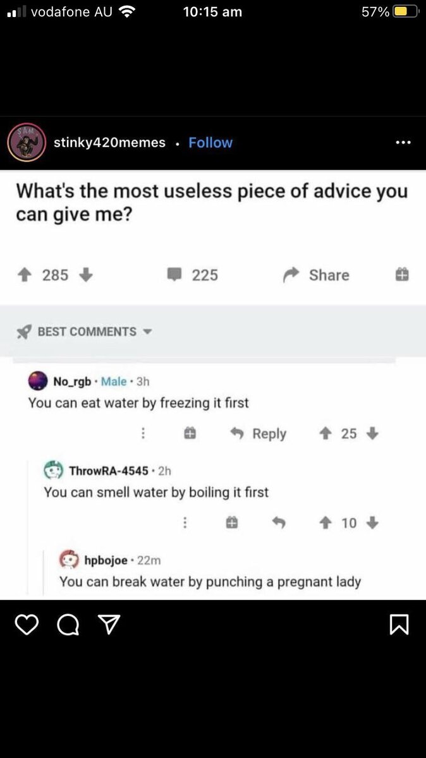Open the 225 comments bubble
The width and height of the screenshot is (426, 758).
[x=192, y=275]
